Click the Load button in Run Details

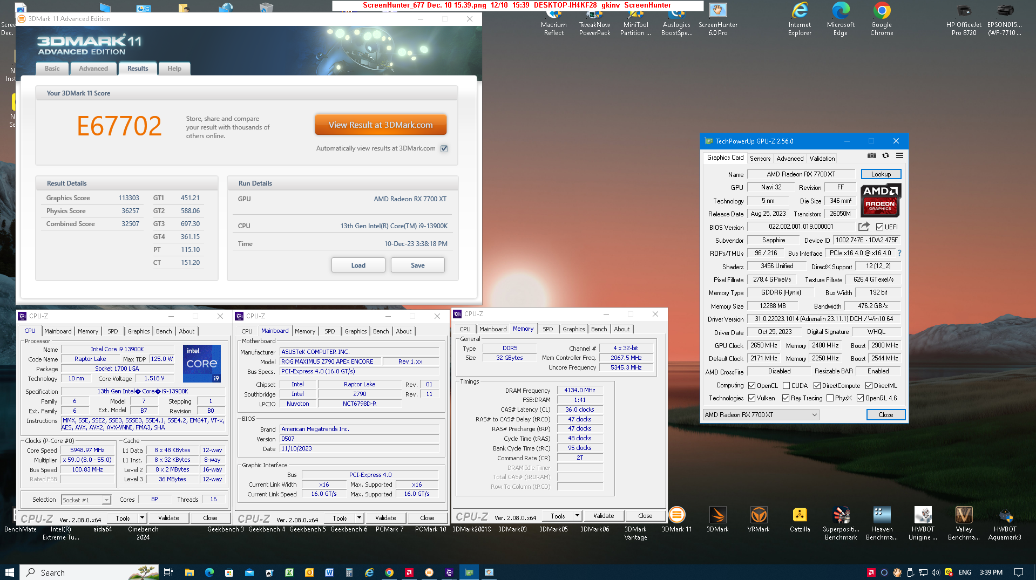(x=358, y=265)
